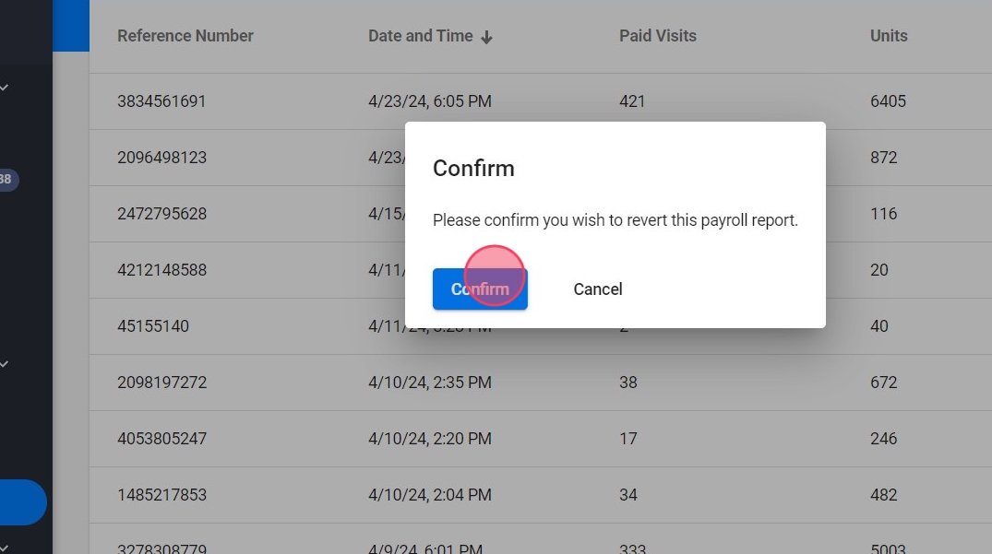Expand the middle sidebar chevron
The image size is (992, 554).
[5, 364]
